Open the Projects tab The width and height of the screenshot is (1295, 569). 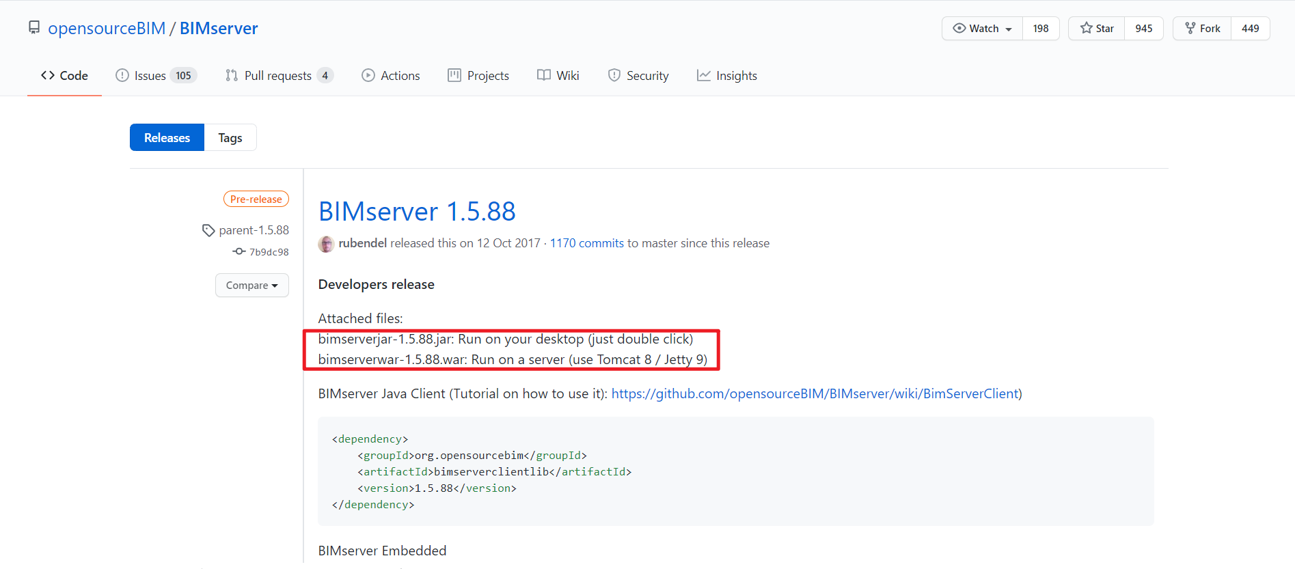(x=478, y=75)
